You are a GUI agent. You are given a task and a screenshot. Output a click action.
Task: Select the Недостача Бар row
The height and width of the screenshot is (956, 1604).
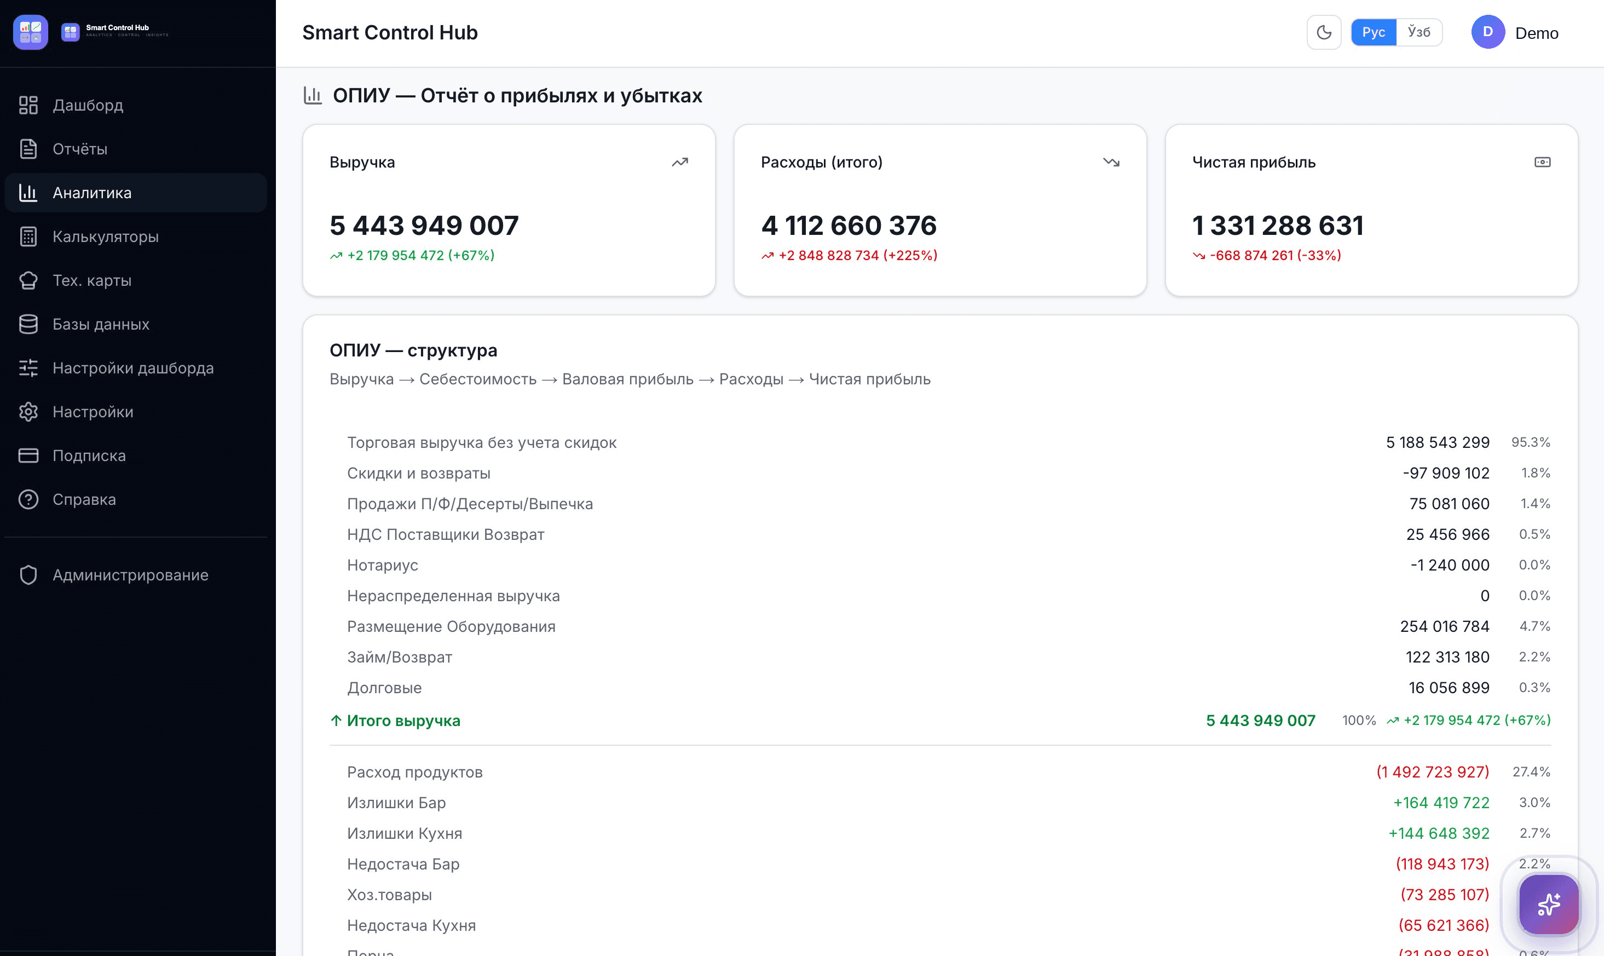940,865
